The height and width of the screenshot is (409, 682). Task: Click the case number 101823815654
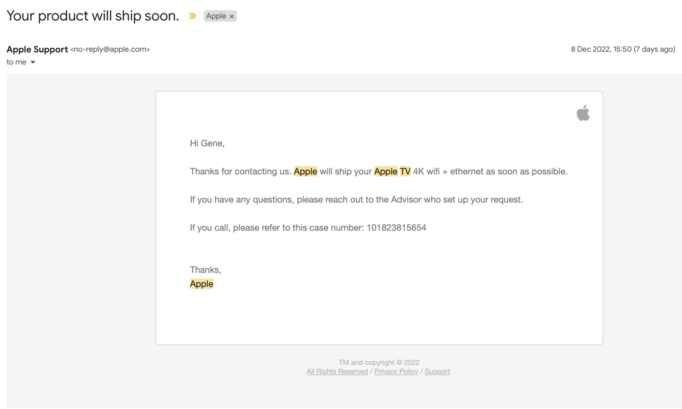click(x=396, y=227)
